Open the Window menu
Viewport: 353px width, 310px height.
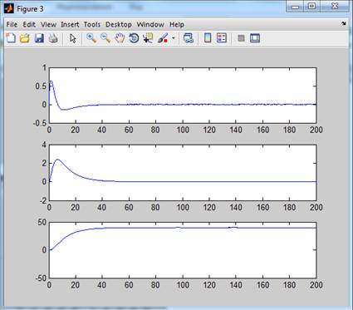[150, 24]
